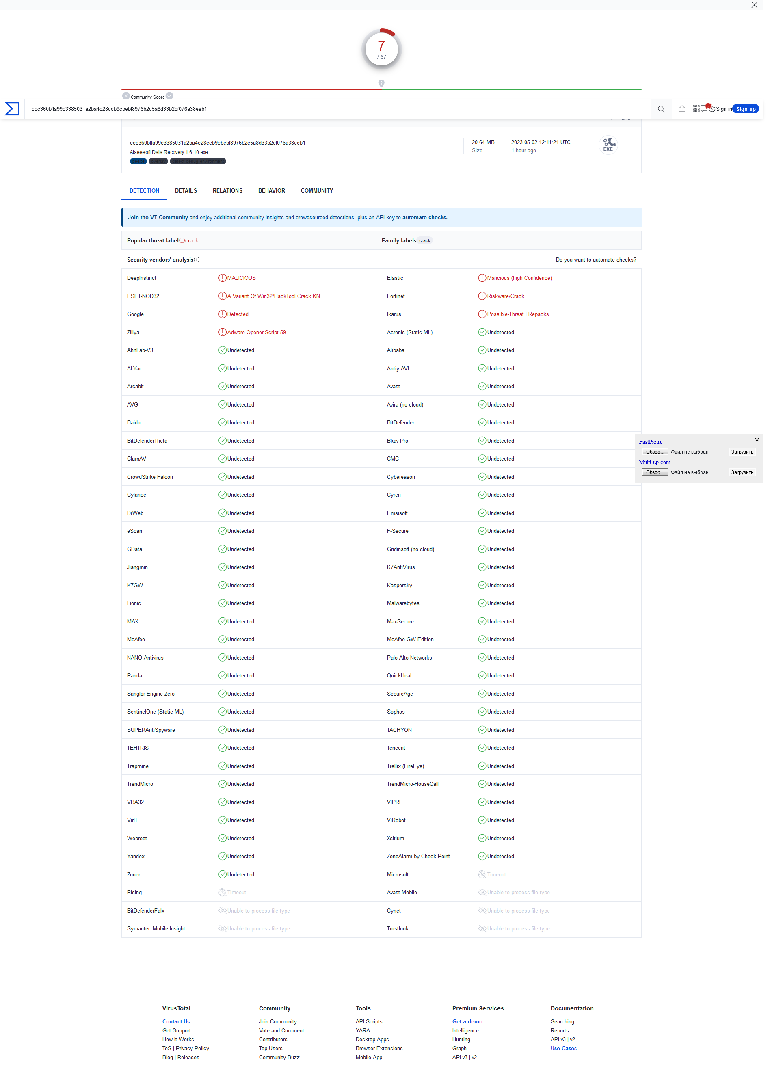The height and width of the screenshot is (1075, 770).
Task: Click the 7/67 detection score gauge
Action: tap(381, 49)
